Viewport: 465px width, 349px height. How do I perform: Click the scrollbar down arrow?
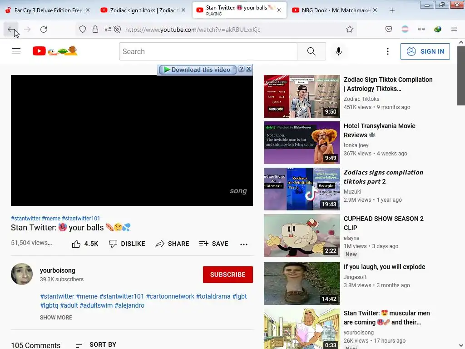tap(461, 345)
